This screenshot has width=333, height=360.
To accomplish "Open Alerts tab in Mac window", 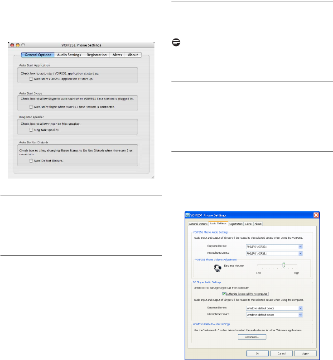I will coord(117,55).
